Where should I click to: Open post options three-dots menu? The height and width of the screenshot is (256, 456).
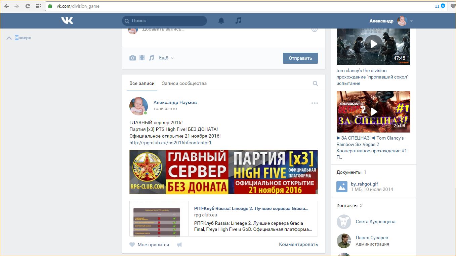tap(315, 103)
